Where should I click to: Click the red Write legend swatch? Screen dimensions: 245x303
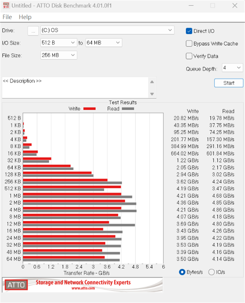click(90, 109)
